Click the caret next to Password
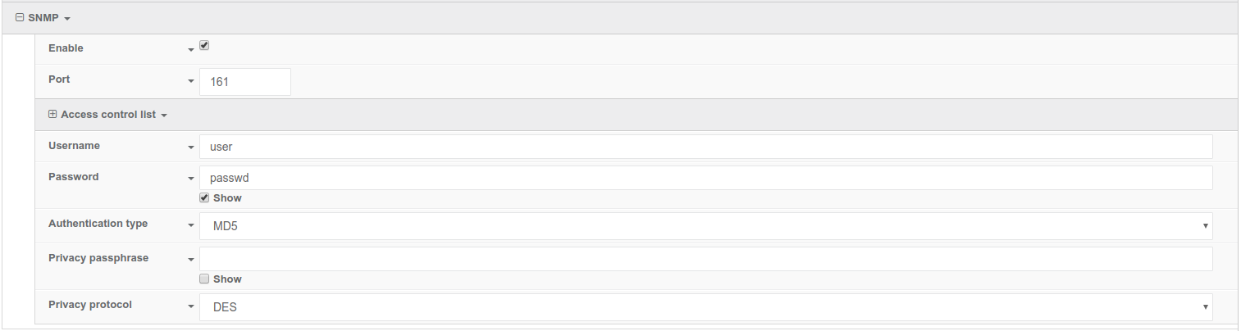 click(x=191, y=179)
